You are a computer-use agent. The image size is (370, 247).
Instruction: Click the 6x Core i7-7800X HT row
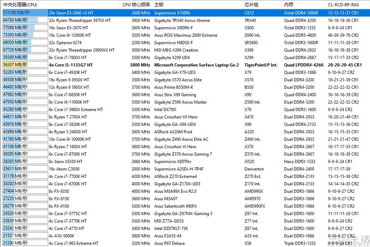pyautogui.click(x=186, y=57)
